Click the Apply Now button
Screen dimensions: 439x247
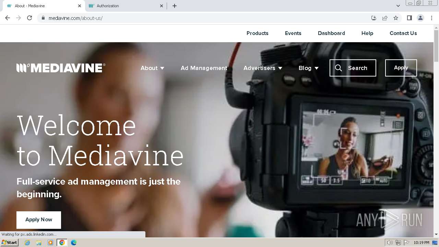(x=39, y=220)
